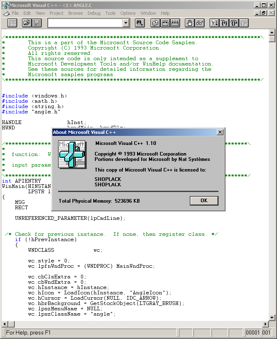Close the About Microsoft Visual C++ dialog

(x=220, y=132)
